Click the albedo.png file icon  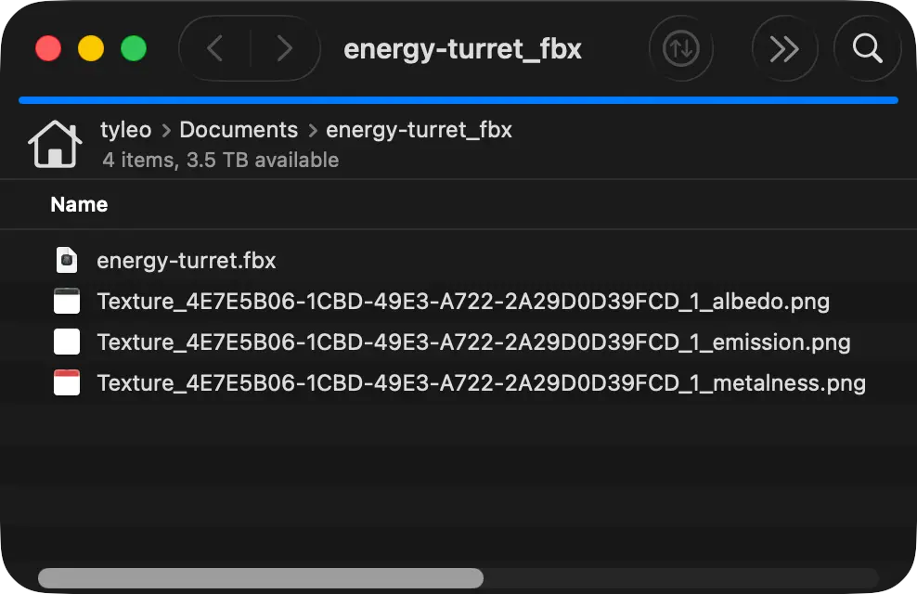67,302
